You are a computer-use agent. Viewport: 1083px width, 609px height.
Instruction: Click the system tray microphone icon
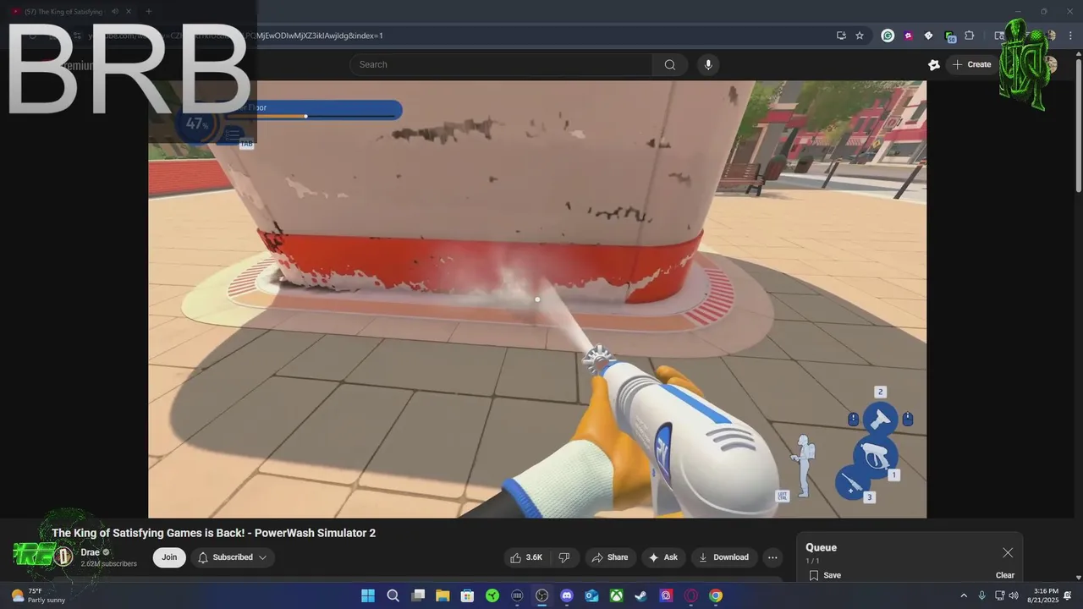point(981,595)
